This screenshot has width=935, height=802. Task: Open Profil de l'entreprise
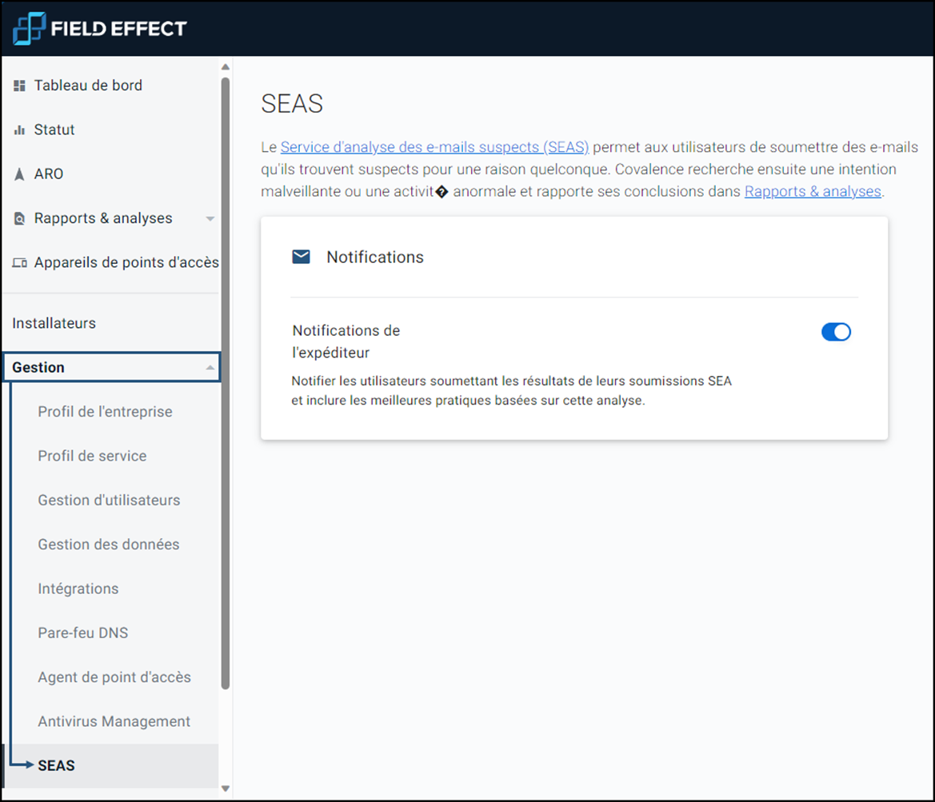pos(105,412)
